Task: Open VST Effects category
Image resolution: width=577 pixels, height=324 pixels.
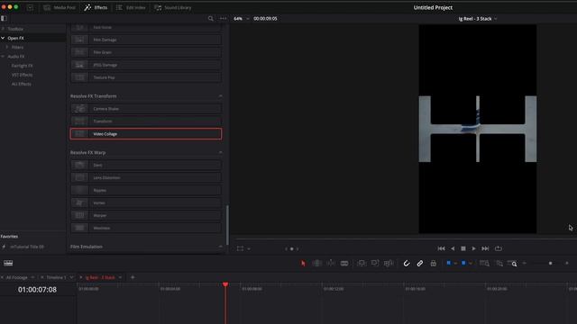Action: 22,75
